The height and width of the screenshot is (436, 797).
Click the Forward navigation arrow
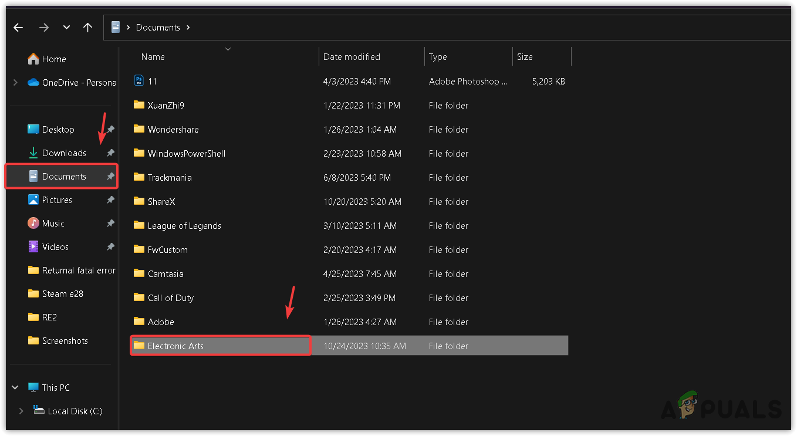(x=44, y=28)
